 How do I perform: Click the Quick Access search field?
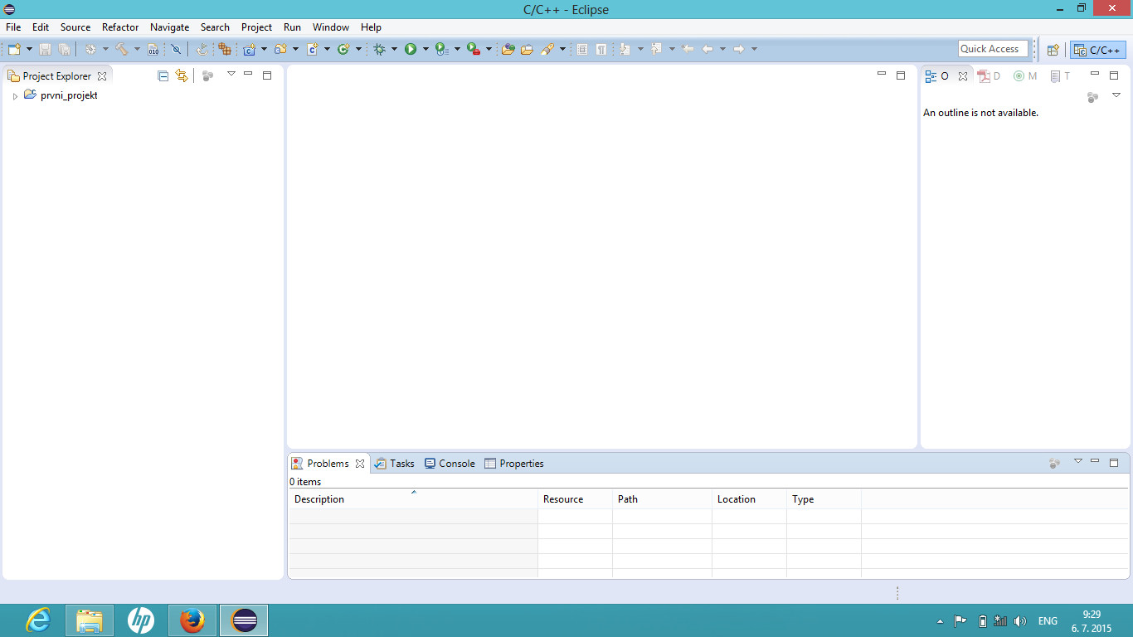coord(993,49)
